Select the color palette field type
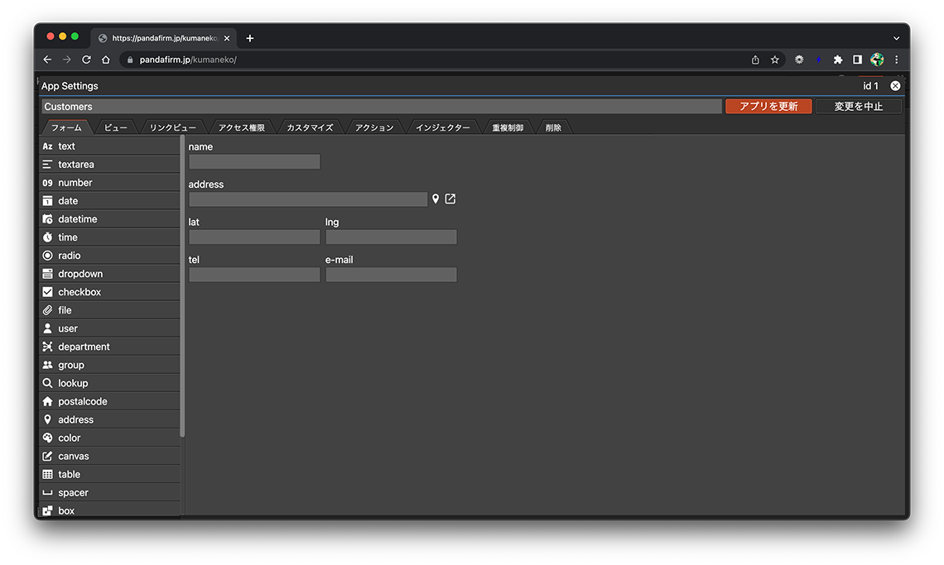The height and width of the screenshot is (565, 944). tap(48, 438)
